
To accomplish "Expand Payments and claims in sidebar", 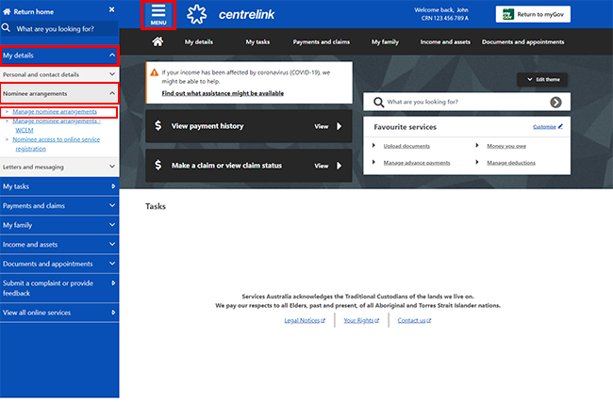I will tap(59, 205).
